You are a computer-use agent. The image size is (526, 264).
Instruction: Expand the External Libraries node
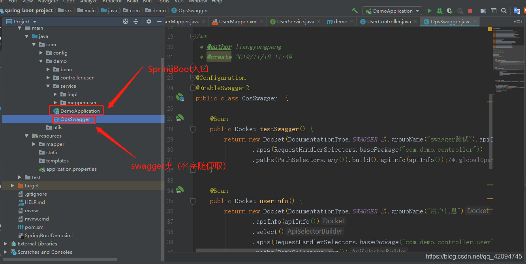tap(6, 244)
